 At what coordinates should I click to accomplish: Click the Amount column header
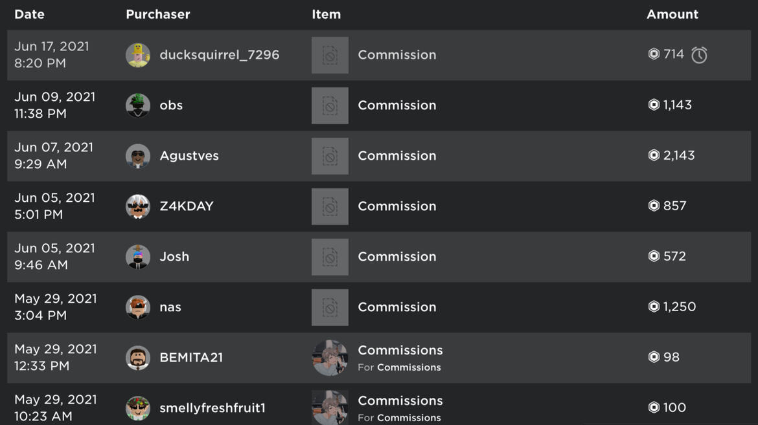click(x=672, y=14)
